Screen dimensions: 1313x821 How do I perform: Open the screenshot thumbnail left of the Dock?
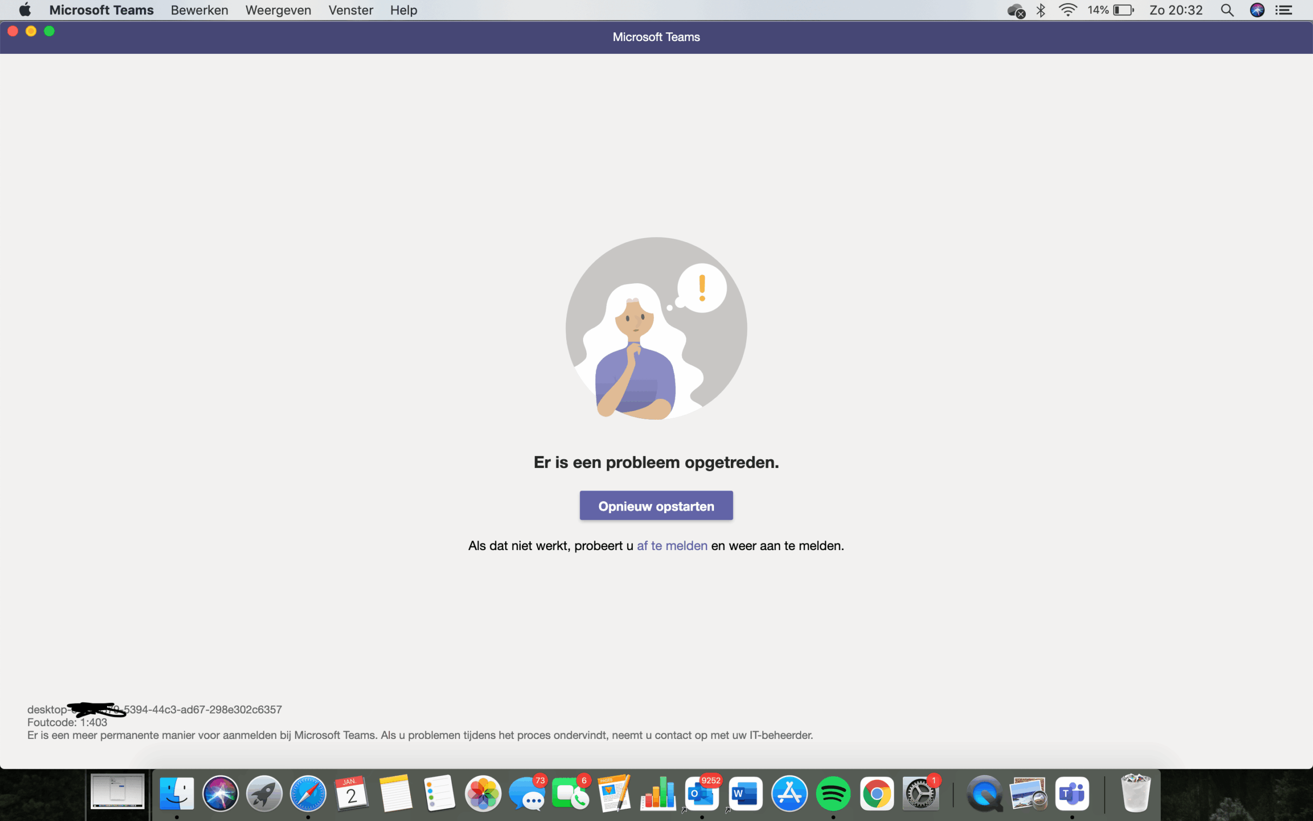(x=117, y=791)
